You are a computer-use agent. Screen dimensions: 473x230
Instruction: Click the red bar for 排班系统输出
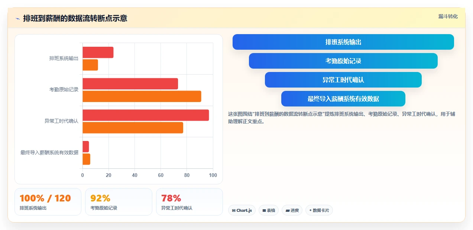[x=98, y=53]
